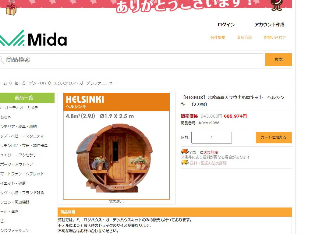Screen dimensions: 312x234
Task: Open the Helsinki sauna product image
Action: tap(116, 146)
